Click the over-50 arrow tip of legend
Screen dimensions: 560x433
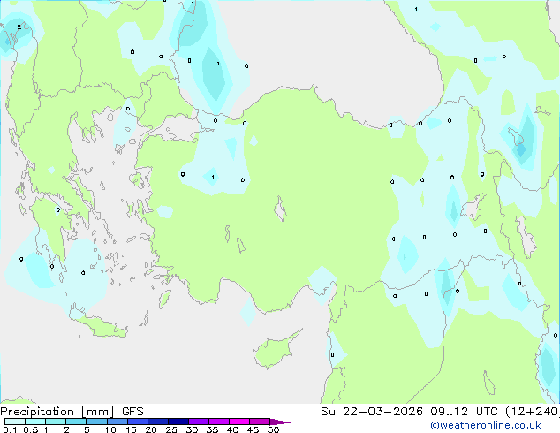(x=280, y=422)
